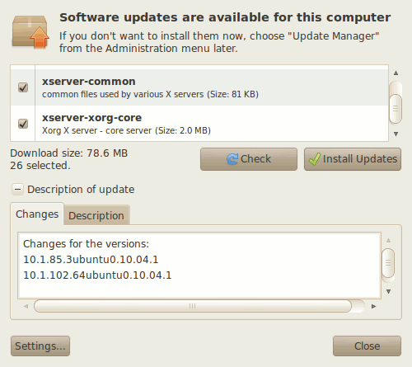Uncheck the xserver-common package checkbox
The width and height of the screenshot is (412, 367).
(x=23, y=87)
